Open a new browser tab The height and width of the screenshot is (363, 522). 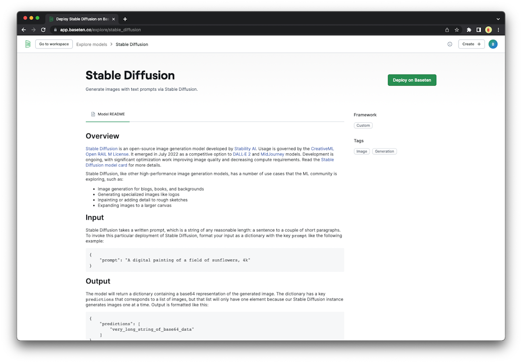(125, 19)
